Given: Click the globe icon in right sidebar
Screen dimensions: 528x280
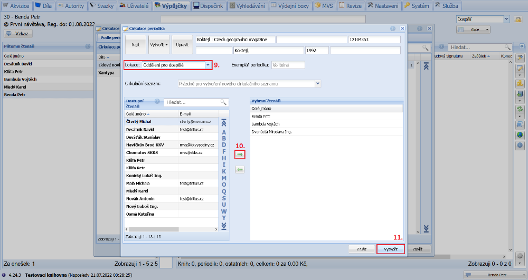Looking at the screenshot, I should pos(520,134).
